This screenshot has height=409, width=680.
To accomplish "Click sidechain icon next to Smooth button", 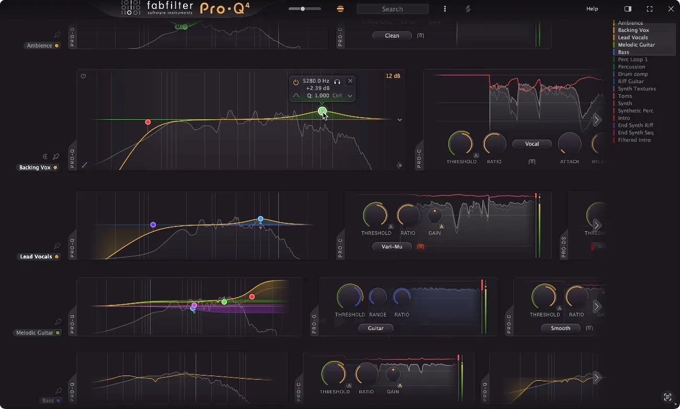I will click(590, 328).
